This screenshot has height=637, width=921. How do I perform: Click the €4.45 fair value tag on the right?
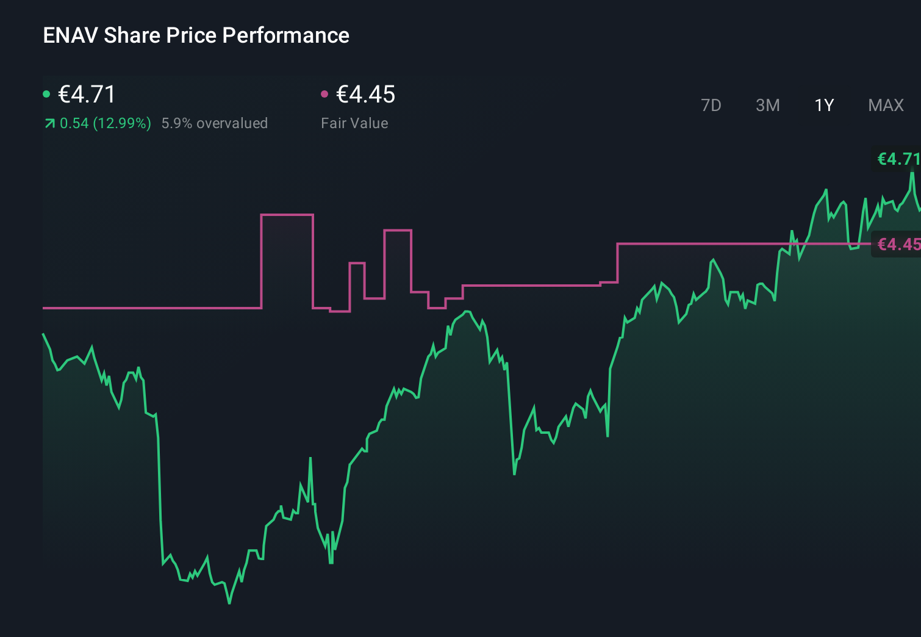click(x=898, y=244)
